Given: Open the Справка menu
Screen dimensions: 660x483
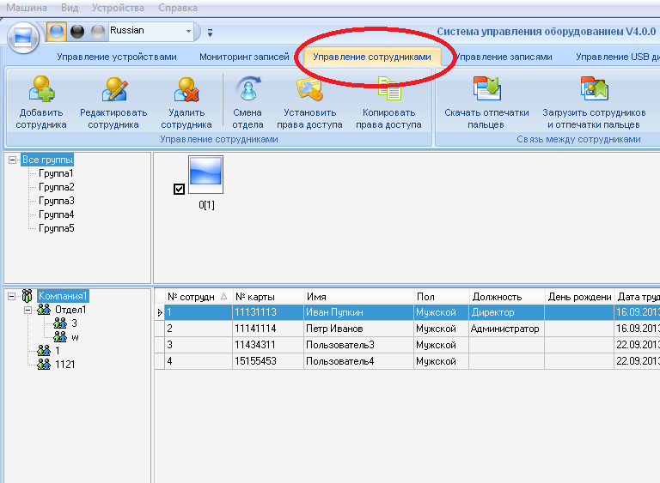Looking at the screenshot, I should (x=178, y=8).
